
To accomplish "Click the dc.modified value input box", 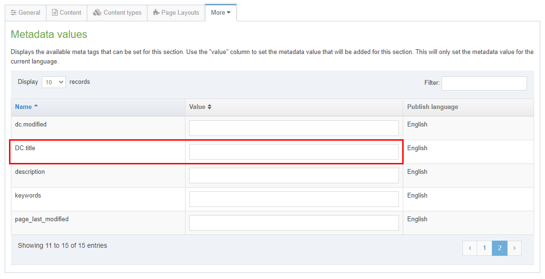I will [294, 128].
